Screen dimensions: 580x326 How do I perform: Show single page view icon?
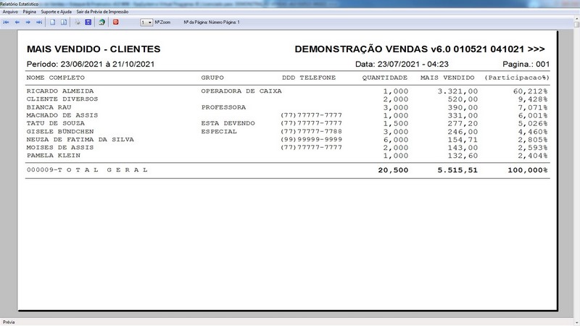pyautogui.click(x=52, y=22)
